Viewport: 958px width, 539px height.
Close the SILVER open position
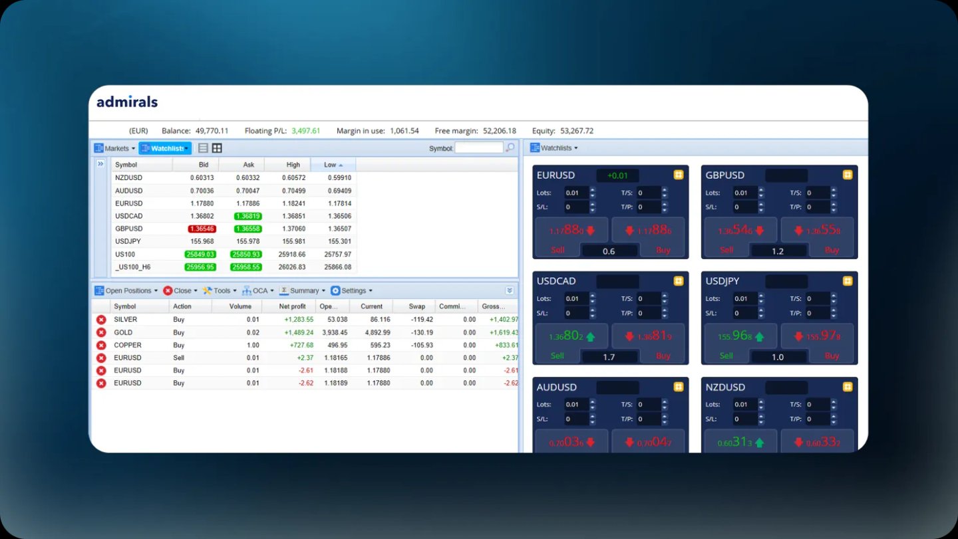(x=101, y=320)
